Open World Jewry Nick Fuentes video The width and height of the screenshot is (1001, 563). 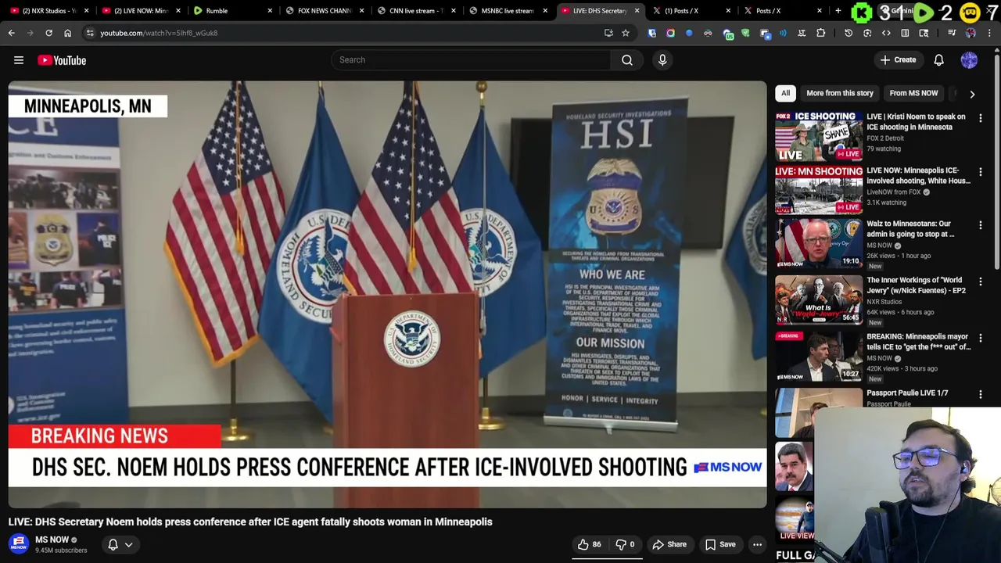(819, 300)
